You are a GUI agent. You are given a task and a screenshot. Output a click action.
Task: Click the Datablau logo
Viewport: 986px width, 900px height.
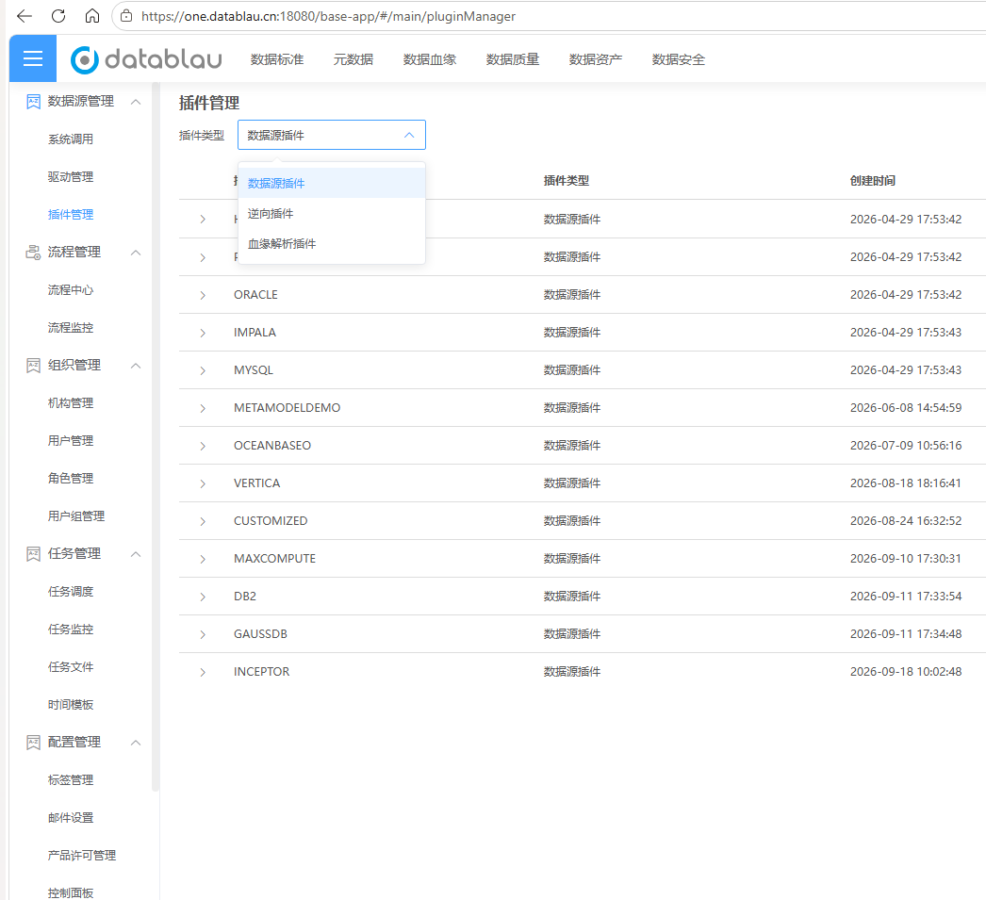tap(146, 59)
